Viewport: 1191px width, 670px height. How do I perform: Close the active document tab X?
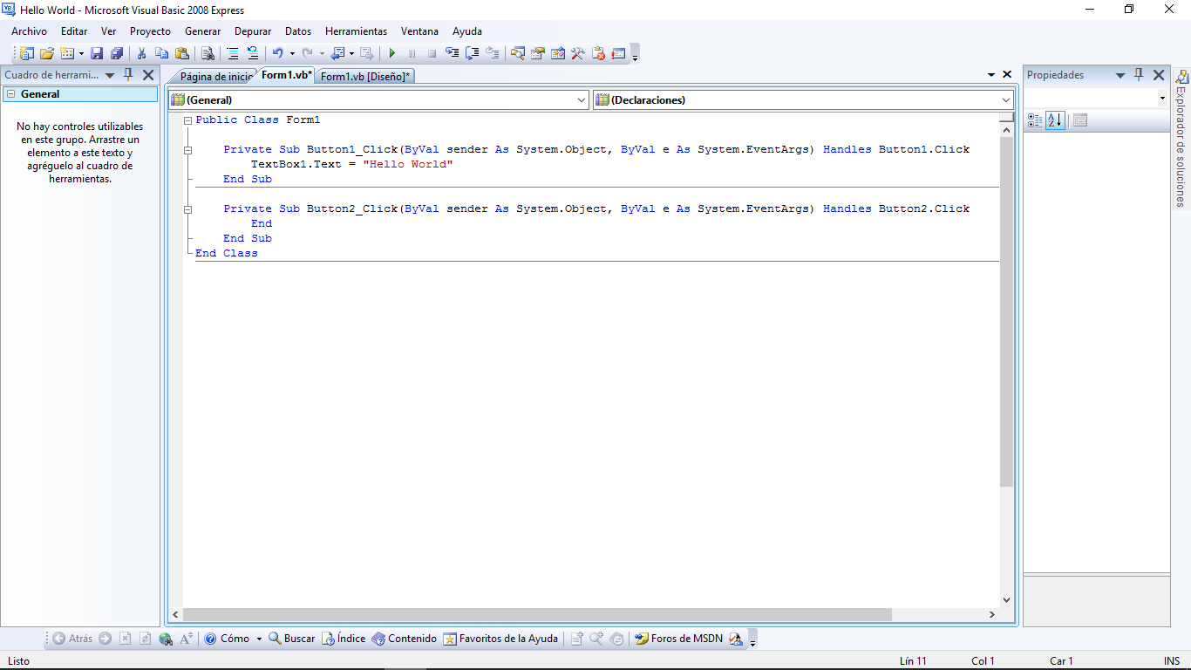pos(1007,75)
